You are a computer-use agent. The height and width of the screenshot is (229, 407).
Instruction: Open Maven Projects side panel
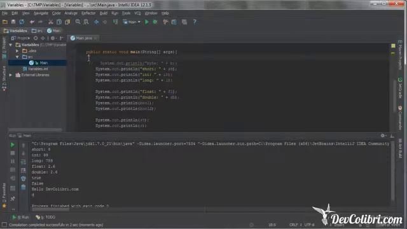coord(400,55)
